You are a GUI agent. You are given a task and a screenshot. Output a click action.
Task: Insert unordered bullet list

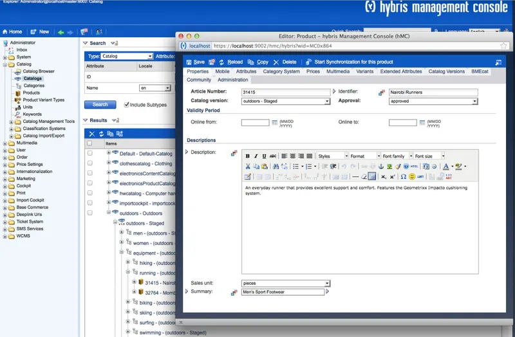point(296,167)
